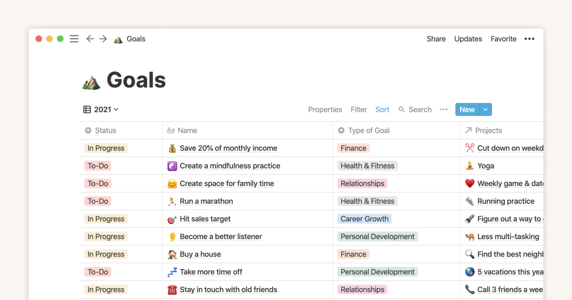Click the relation arrow on Projects column header

click(470, 130)
